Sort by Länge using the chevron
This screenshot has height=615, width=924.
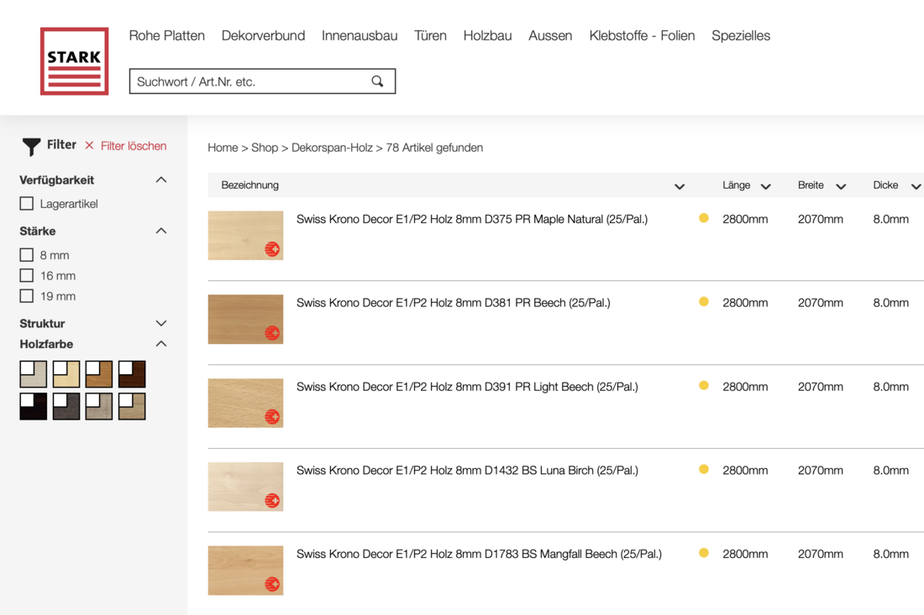(x=765, y=186)
